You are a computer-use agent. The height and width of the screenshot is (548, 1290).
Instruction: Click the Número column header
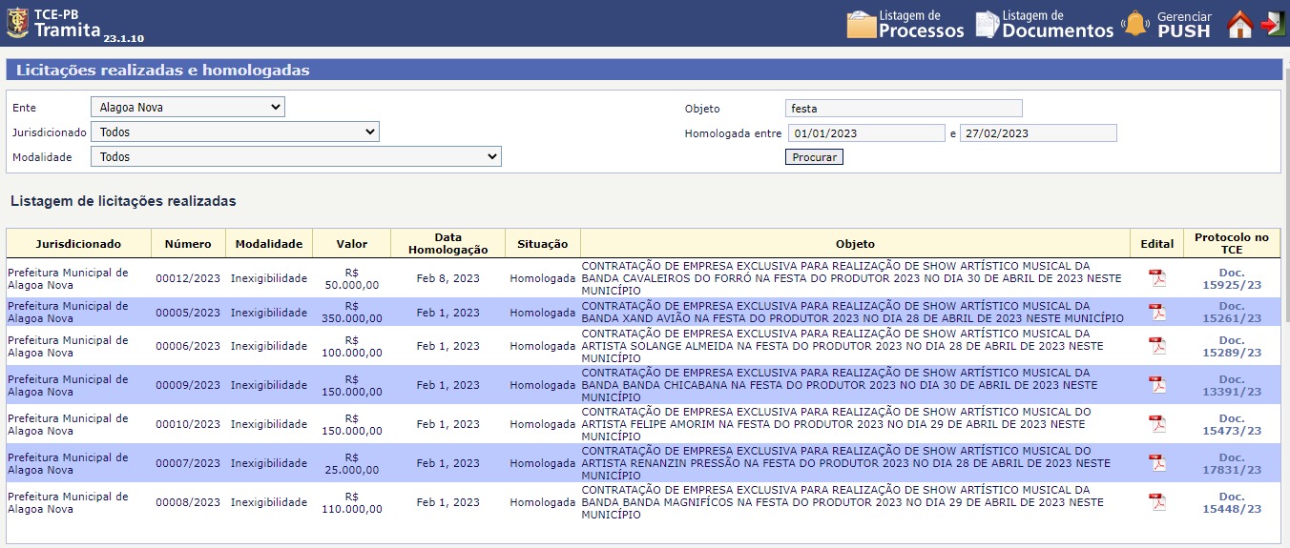pos(188,244)
